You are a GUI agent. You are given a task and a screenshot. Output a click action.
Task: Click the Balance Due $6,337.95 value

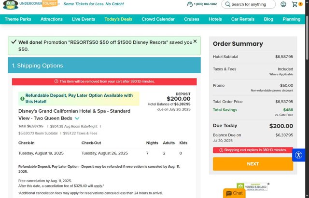point(284,135)
